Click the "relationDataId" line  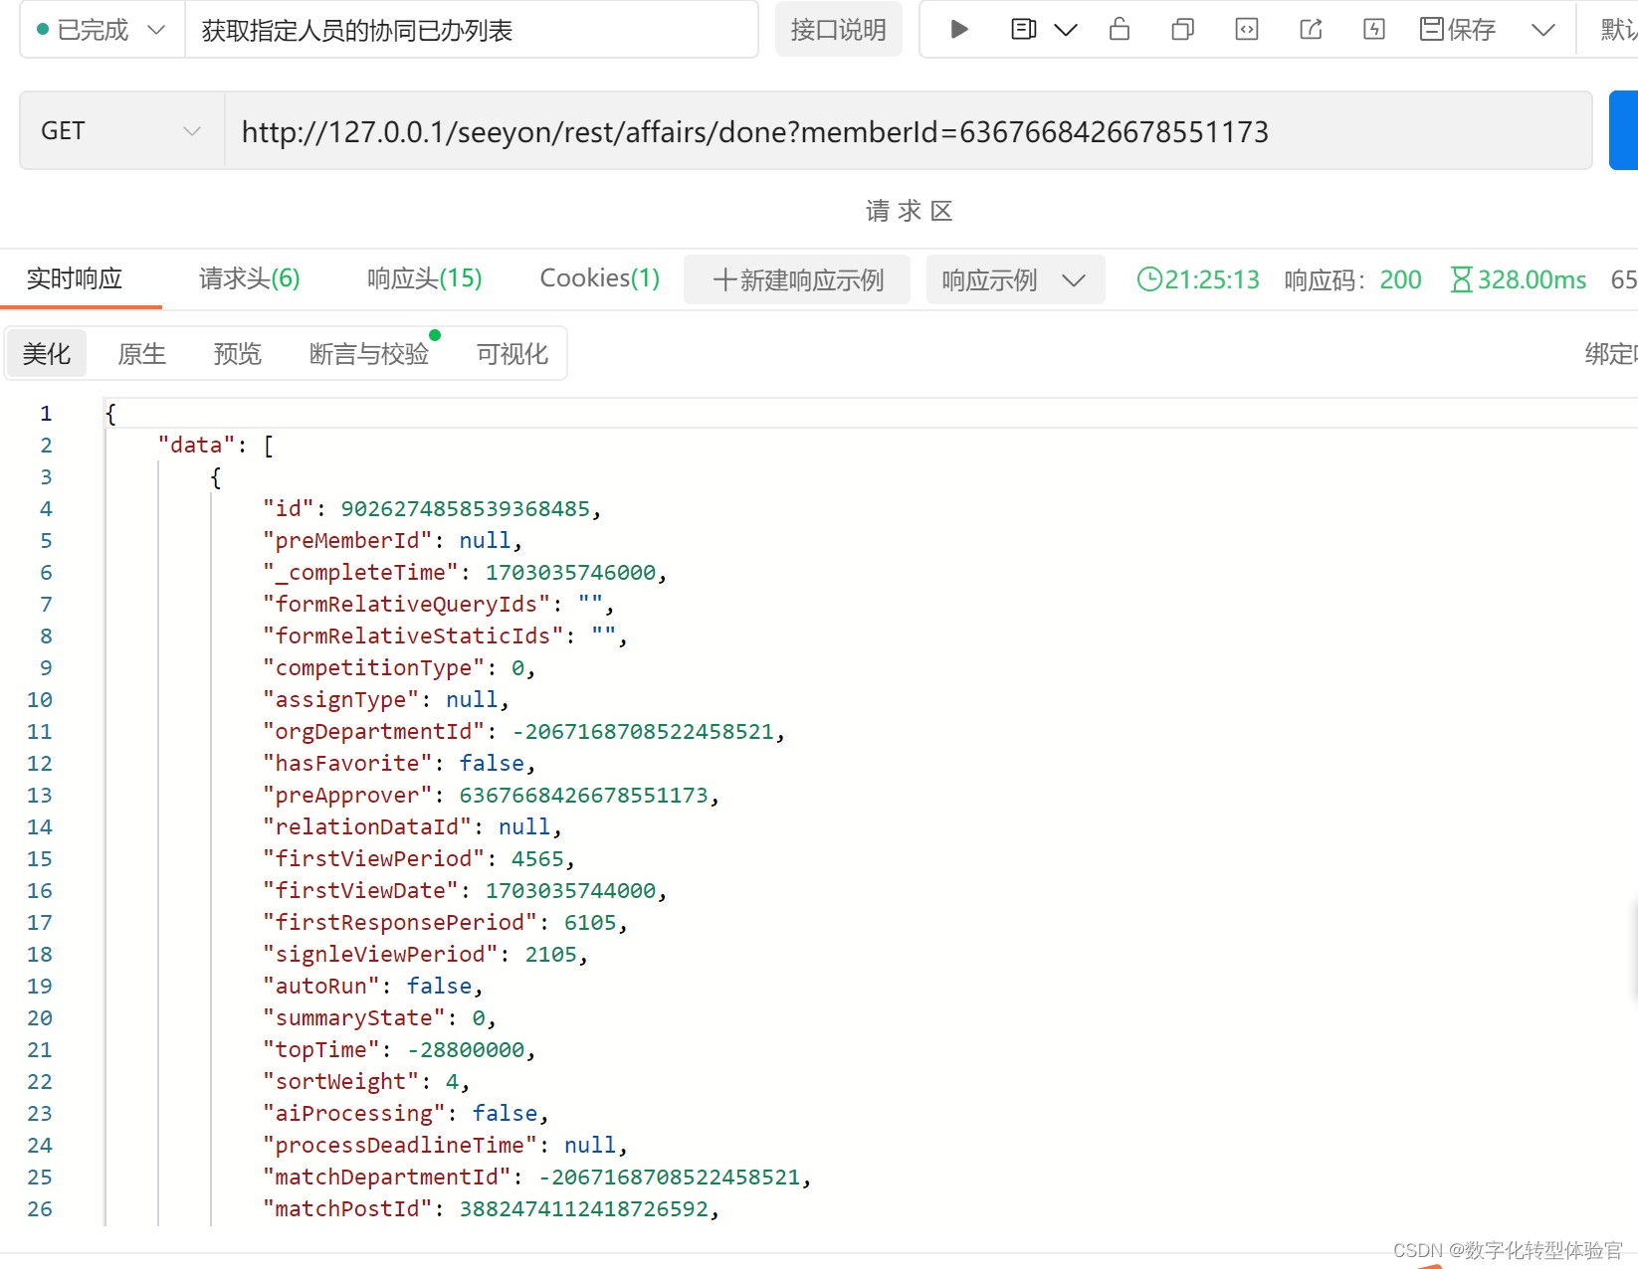pyautogui.click(x=412, y=826)
